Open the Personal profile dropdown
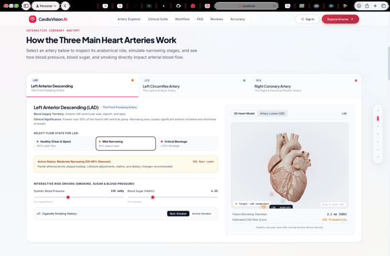This screenshot has width=390, height=256. 46,6
